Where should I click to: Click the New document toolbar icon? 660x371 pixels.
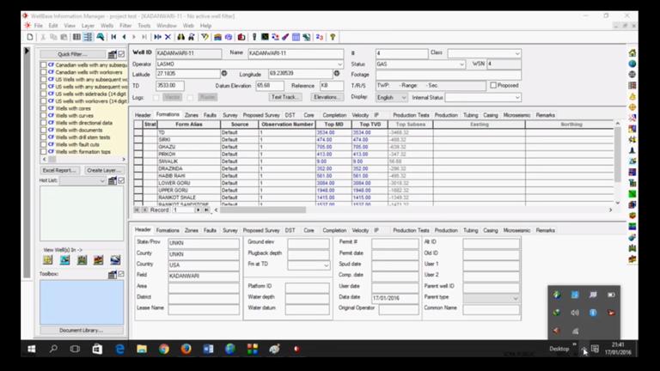30,37
